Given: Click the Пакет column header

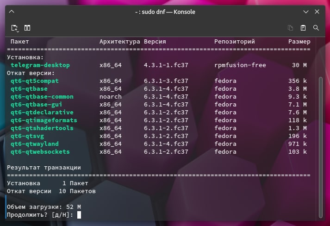Looking at the screenshot, I should pyautogui.click(x=20, y=42).
